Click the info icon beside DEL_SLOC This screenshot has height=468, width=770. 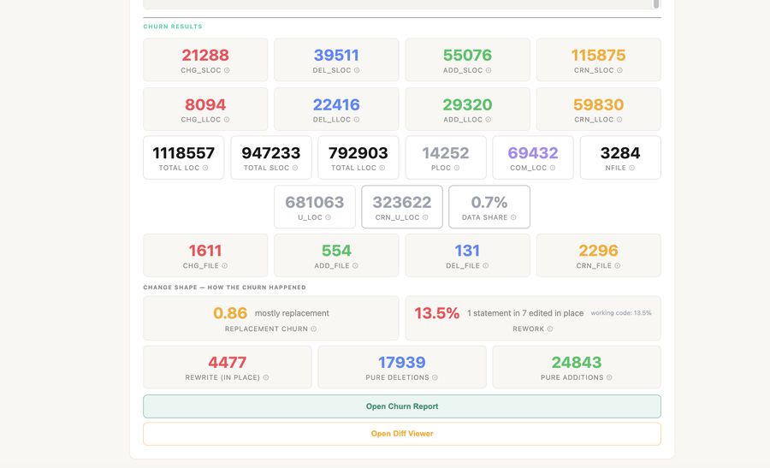(357, 70)
